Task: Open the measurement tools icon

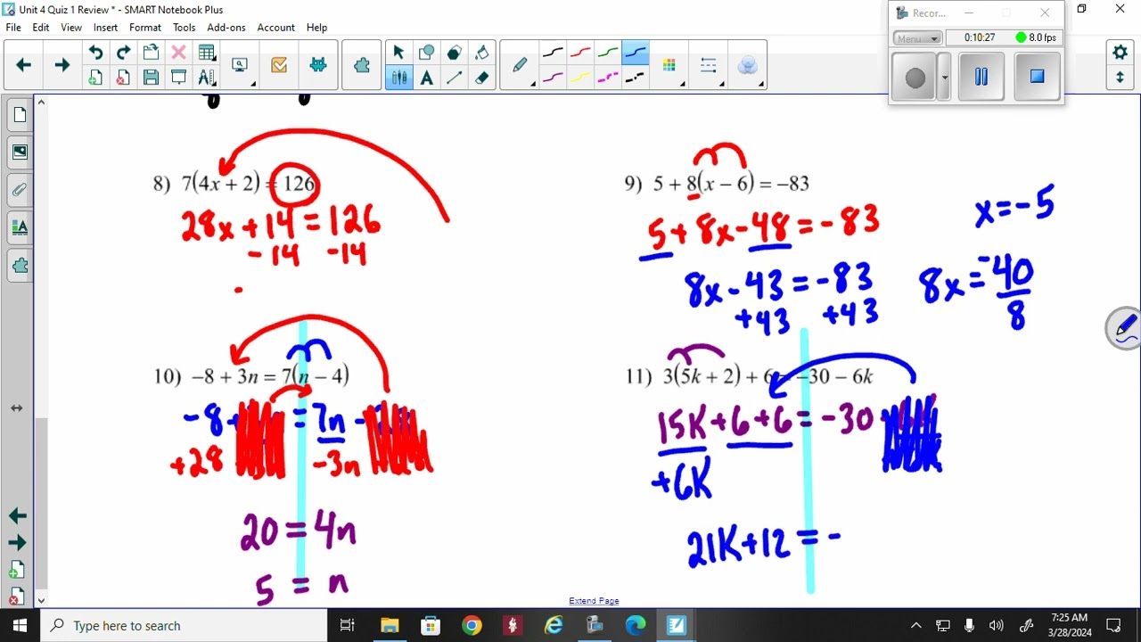Action: [206, 78]
